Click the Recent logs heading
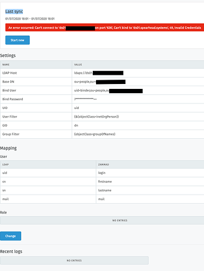Image resolution: width=204 pixels, height=271 pixels. click(x=11, y=251)
